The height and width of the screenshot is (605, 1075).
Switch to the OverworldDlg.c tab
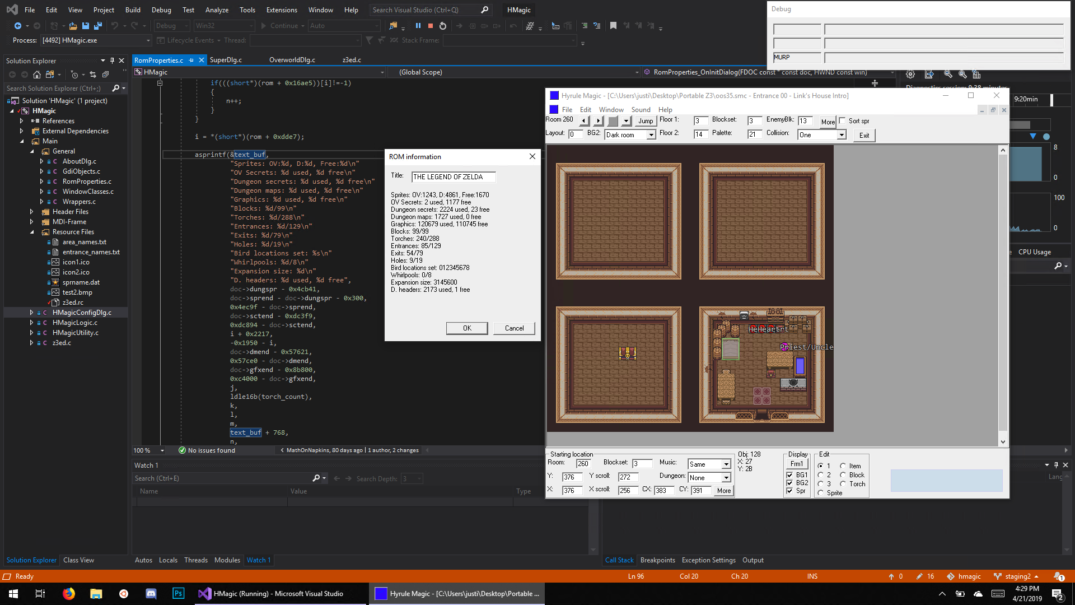pyautogui.click(x=292, y=60)
